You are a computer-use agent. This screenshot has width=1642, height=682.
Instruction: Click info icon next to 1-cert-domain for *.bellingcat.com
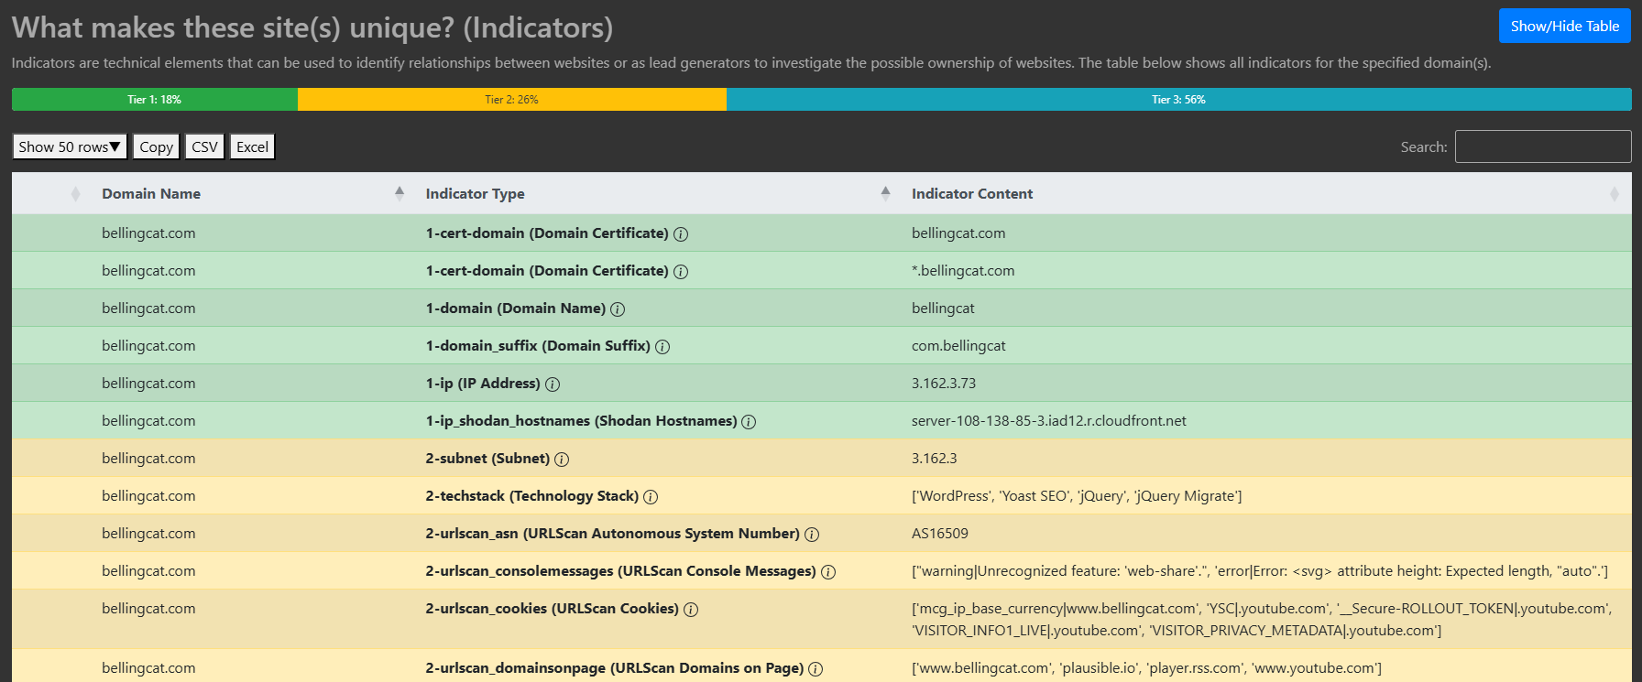pos(681,272)
